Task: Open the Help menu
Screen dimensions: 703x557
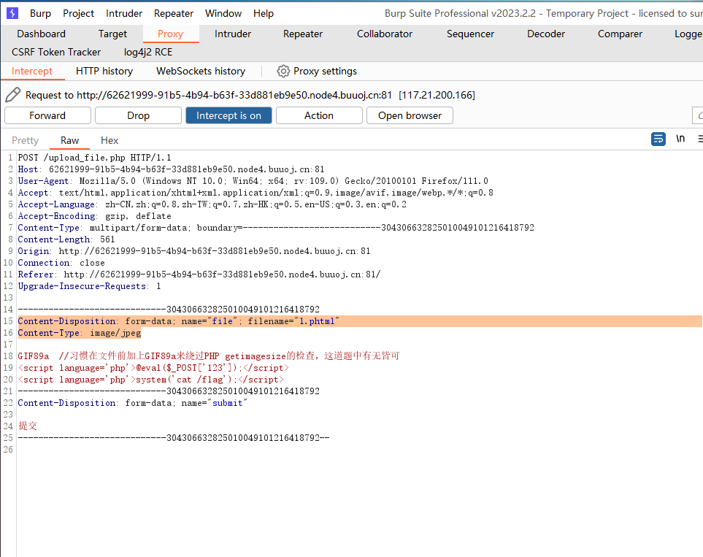Action: (x=264, y=13)
